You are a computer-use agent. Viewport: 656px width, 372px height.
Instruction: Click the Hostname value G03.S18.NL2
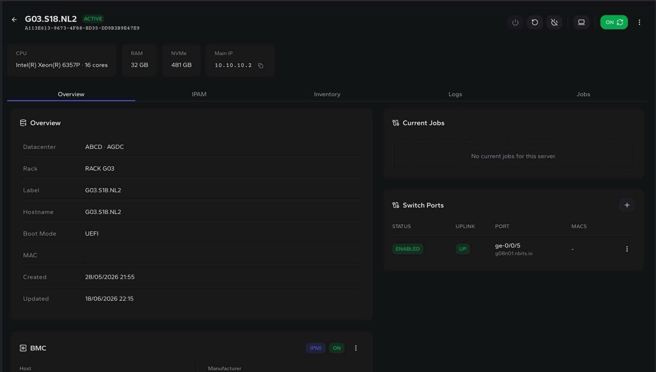pyautogui.click(x=103, y=212)
